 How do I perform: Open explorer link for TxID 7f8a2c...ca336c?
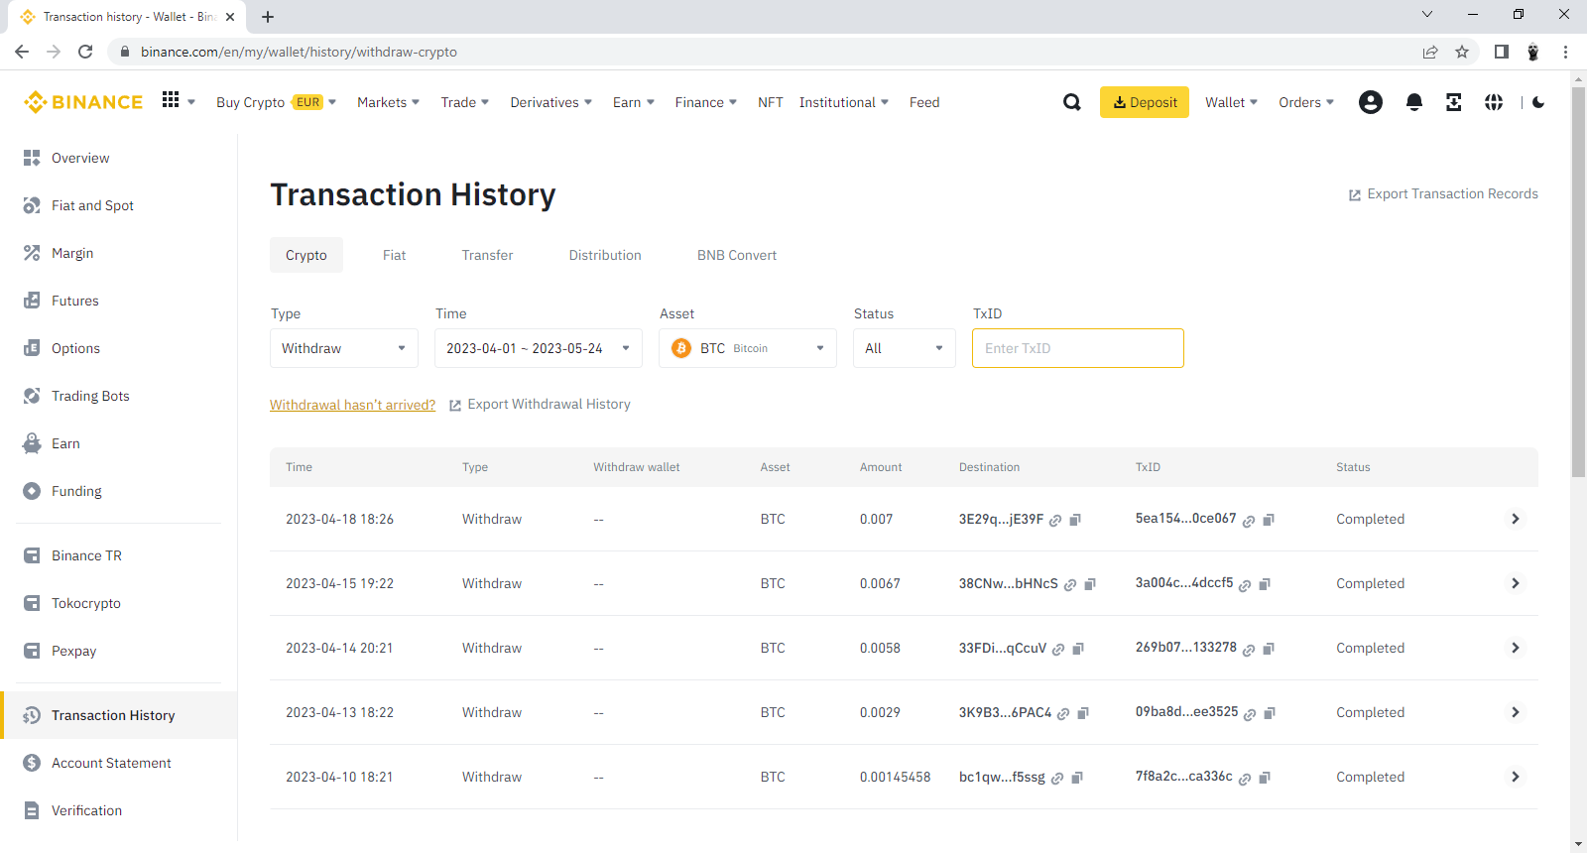coord(1245,778)
